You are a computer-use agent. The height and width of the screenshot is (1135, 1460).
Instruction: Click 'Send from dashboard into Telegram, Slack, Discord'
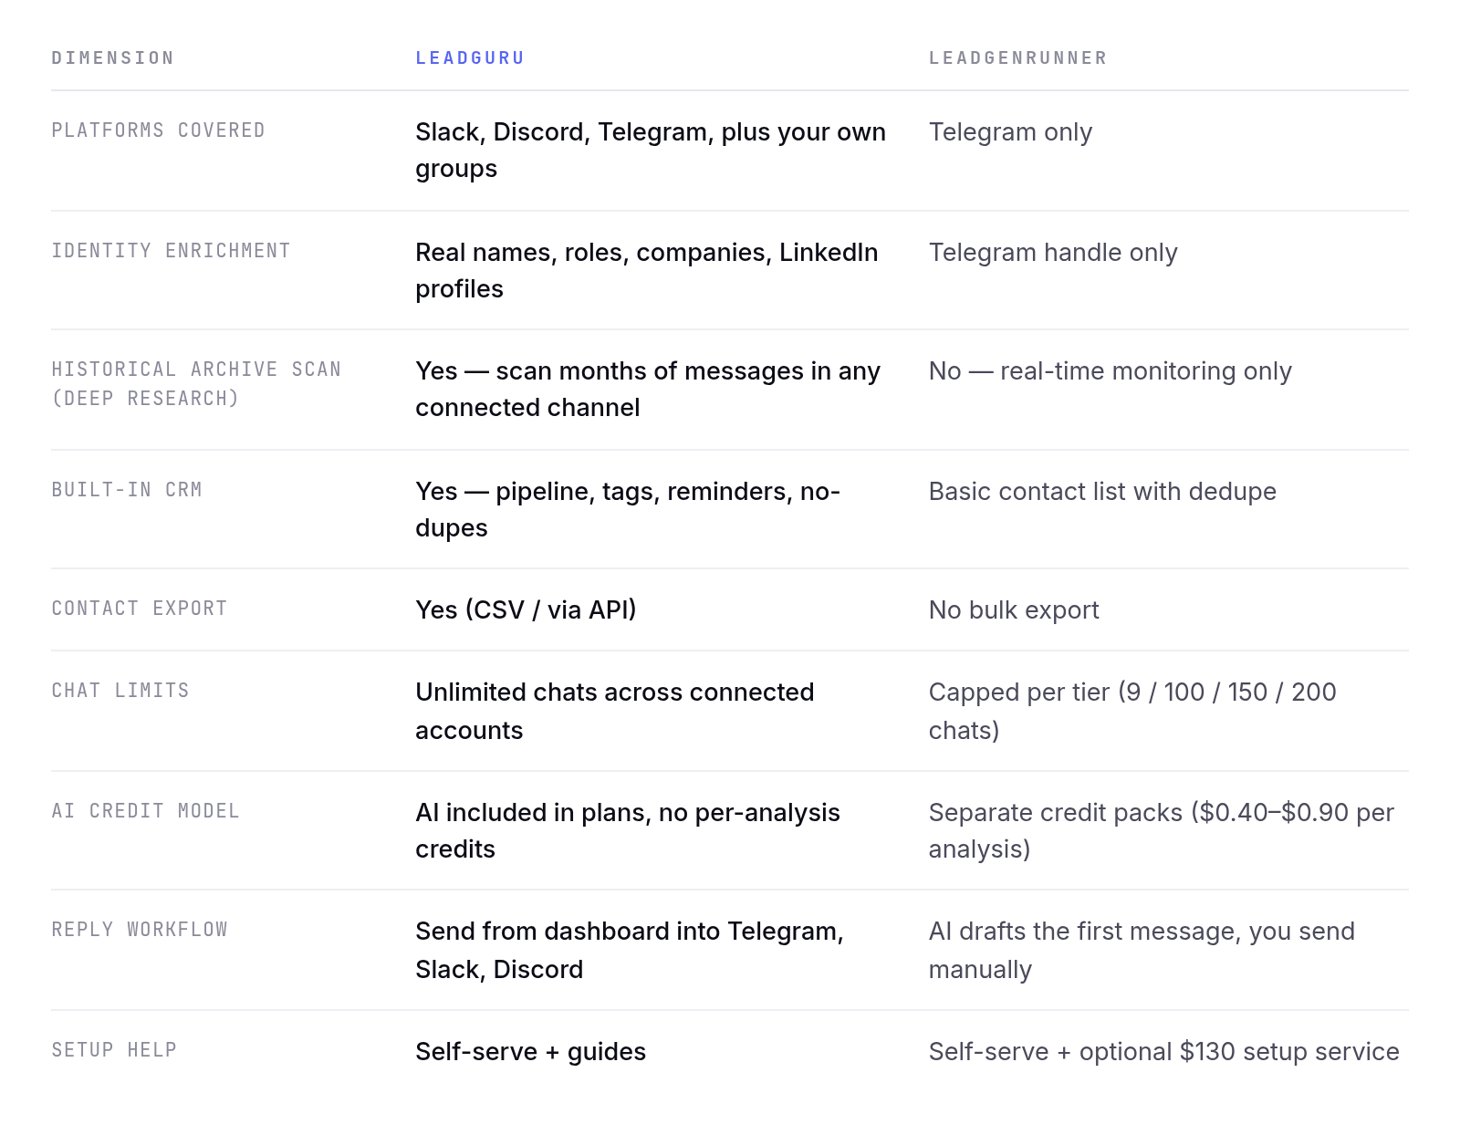[630, 951]
